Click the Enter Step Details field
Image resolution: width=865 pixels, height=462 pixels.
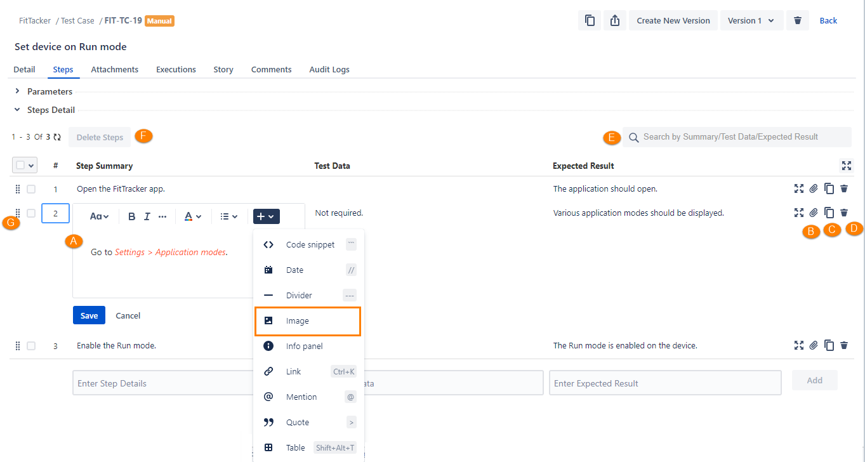(162, 383)
